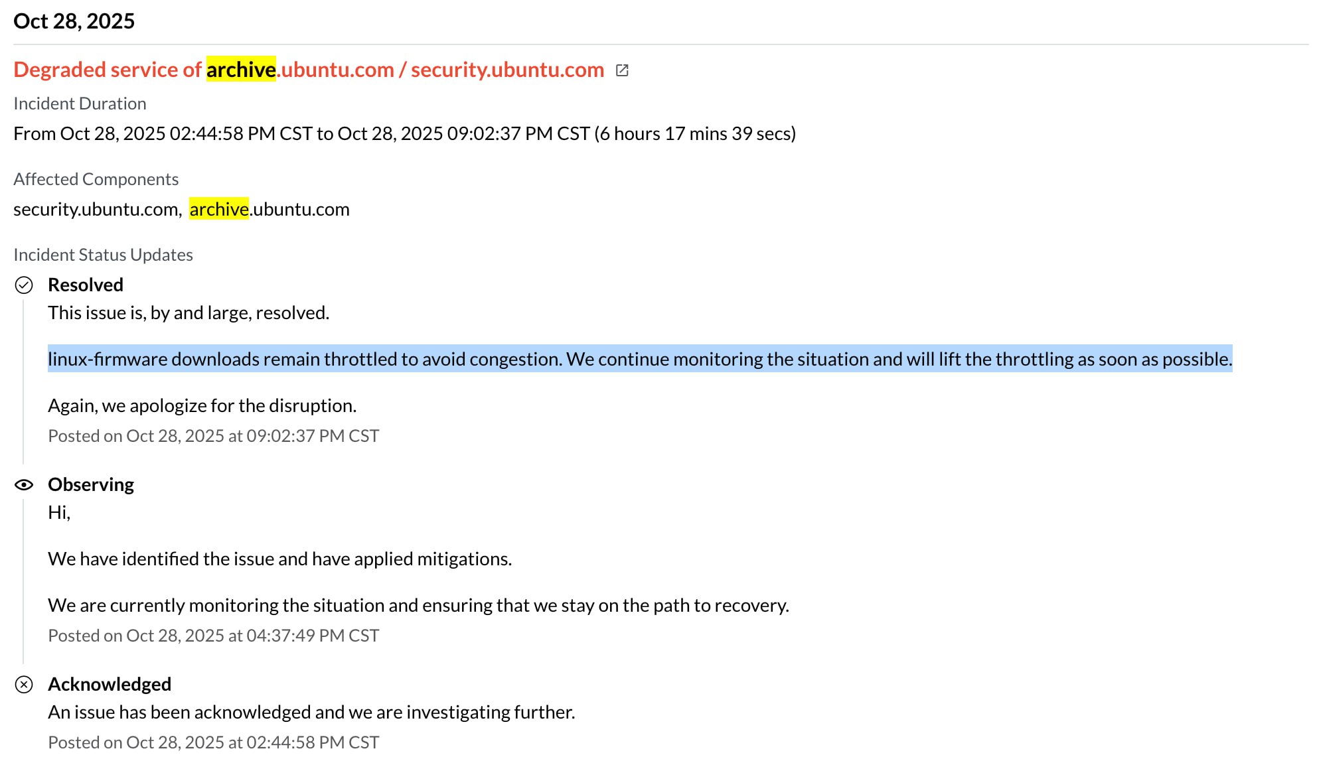Click the Acknowledged X-circle status icon
Screen dimensions: 1317x767
coord(24,685)
